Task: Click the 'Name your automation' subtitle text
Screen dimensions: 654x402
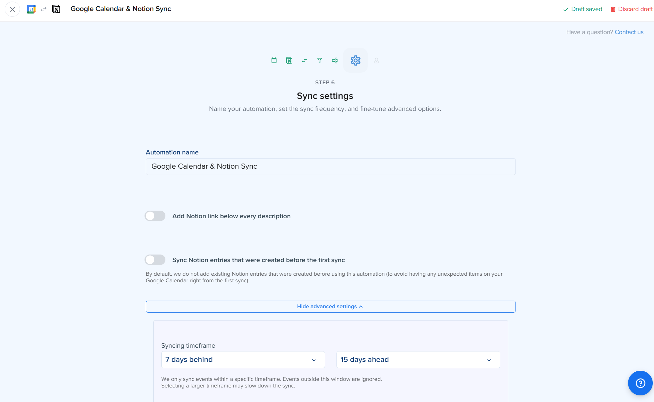Action: click(325, 109)
